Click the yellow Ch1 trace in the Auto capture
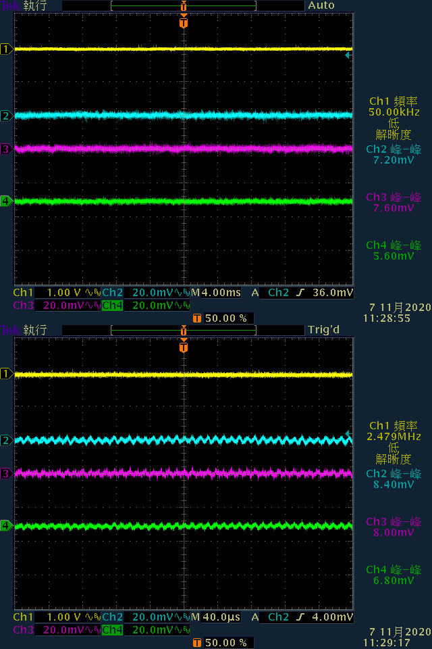Image resolution: width=432 pixels, height=649 pixels. tap(184, 49)
